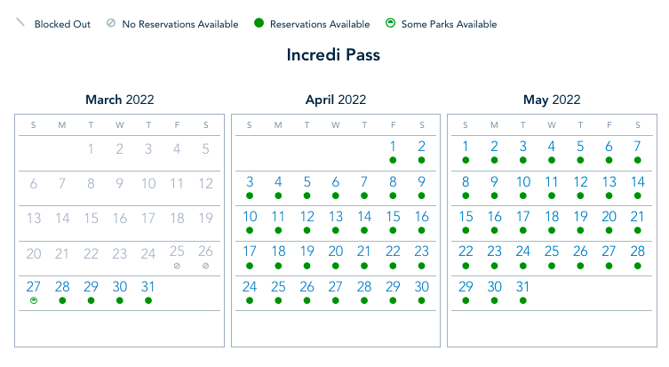Click the no-reservations icon under March 26

205,266
